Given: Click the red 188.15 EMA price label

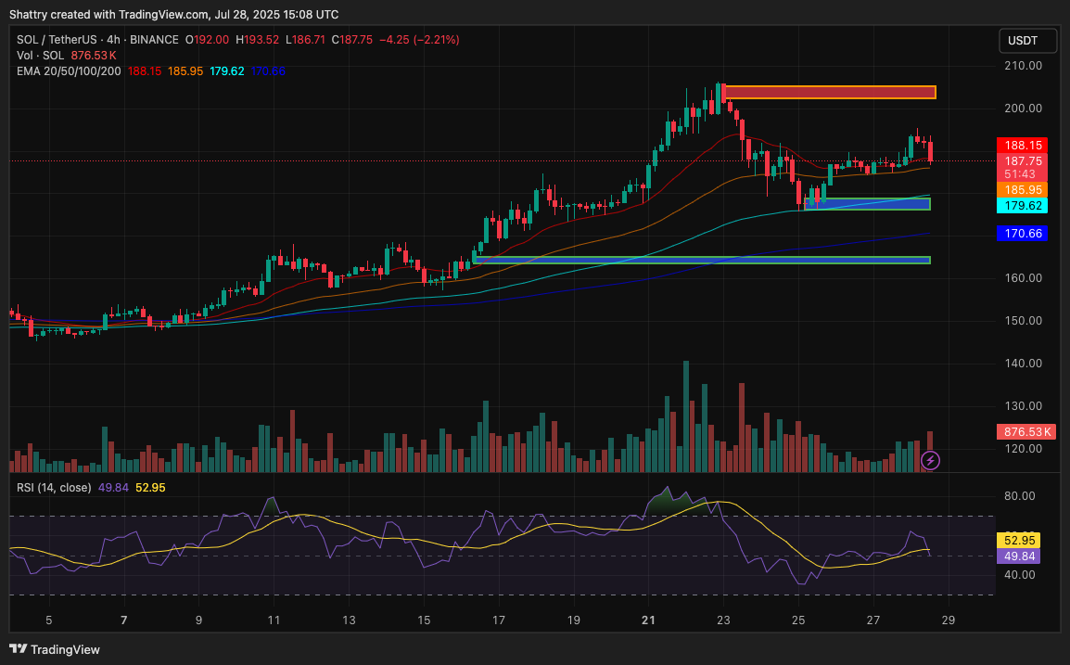Looking at the screenshot, I should click(x=1022, y=146).
